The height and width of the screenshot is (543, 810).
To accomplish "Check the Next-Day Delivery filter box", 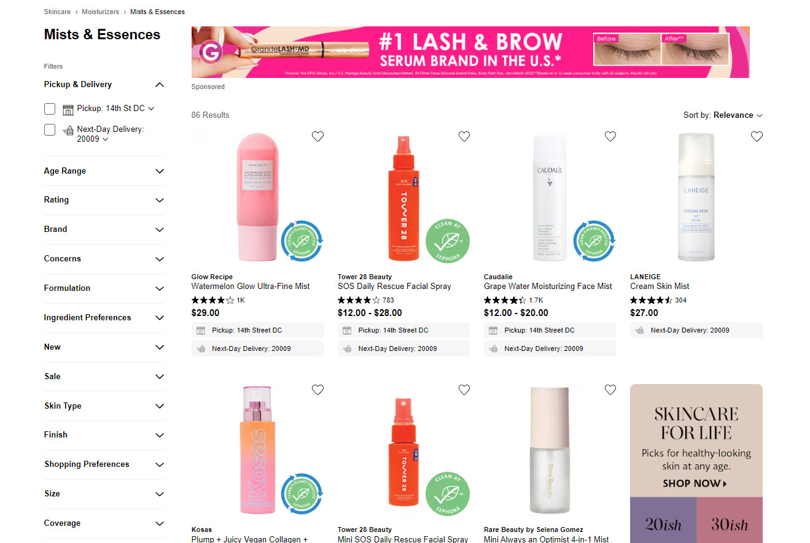I will tap(50, 129).
